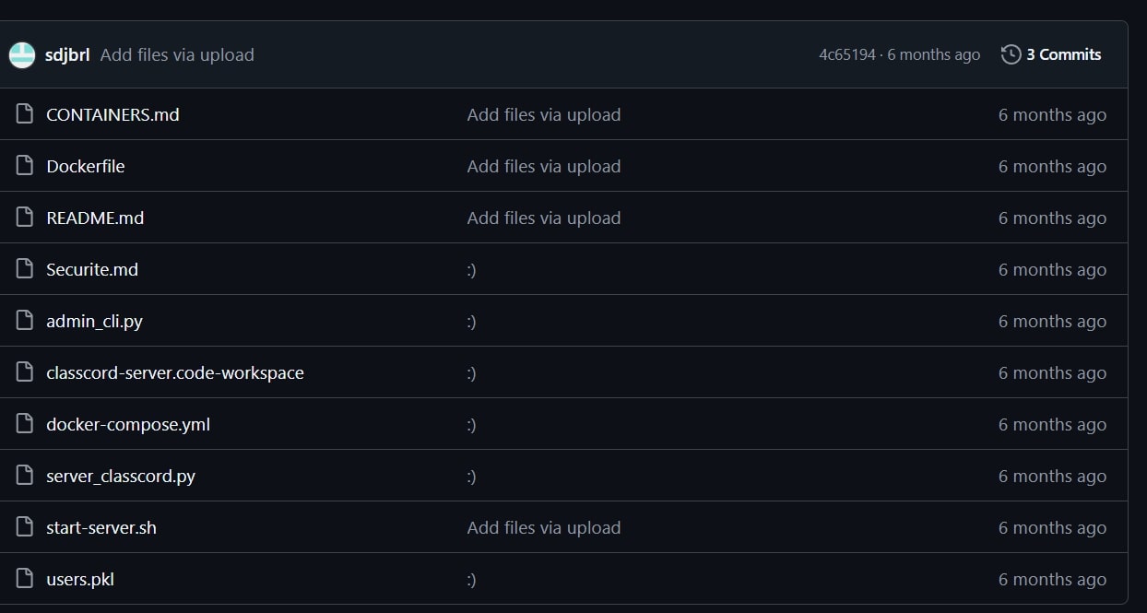
Task: Click the file icon beside CONTAINERS.md
Action: coord(26,114)
